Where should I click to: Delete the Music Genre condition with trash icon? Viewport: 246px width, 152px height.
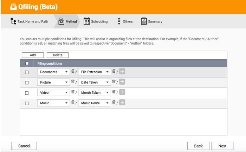coord(114,102)
